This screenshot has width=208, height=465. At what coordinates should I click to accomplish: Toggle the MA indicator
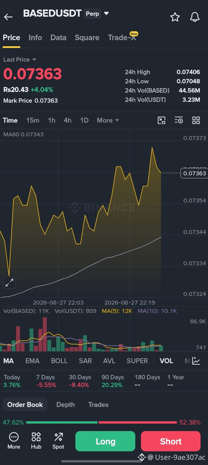[x=8, y=361]
